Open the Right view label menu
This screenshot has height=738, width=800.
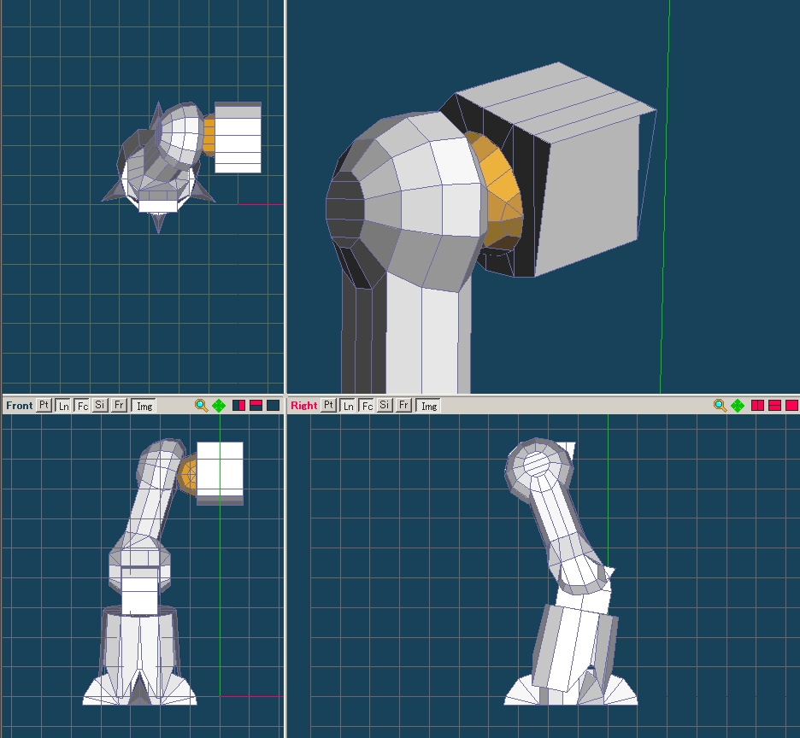(x=303, y=406)
